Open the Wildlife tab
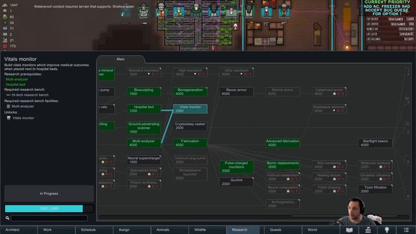416x234 pixels. [x=207, y=229]
